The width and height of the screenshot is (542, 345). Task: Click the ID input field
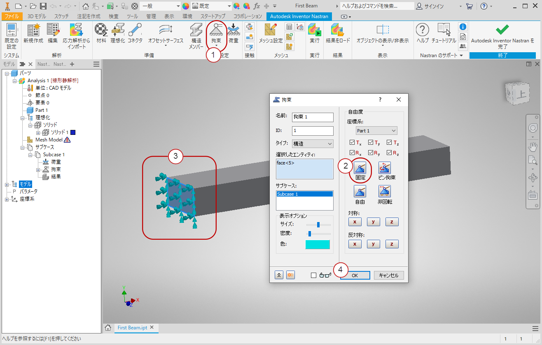(313, 131)
